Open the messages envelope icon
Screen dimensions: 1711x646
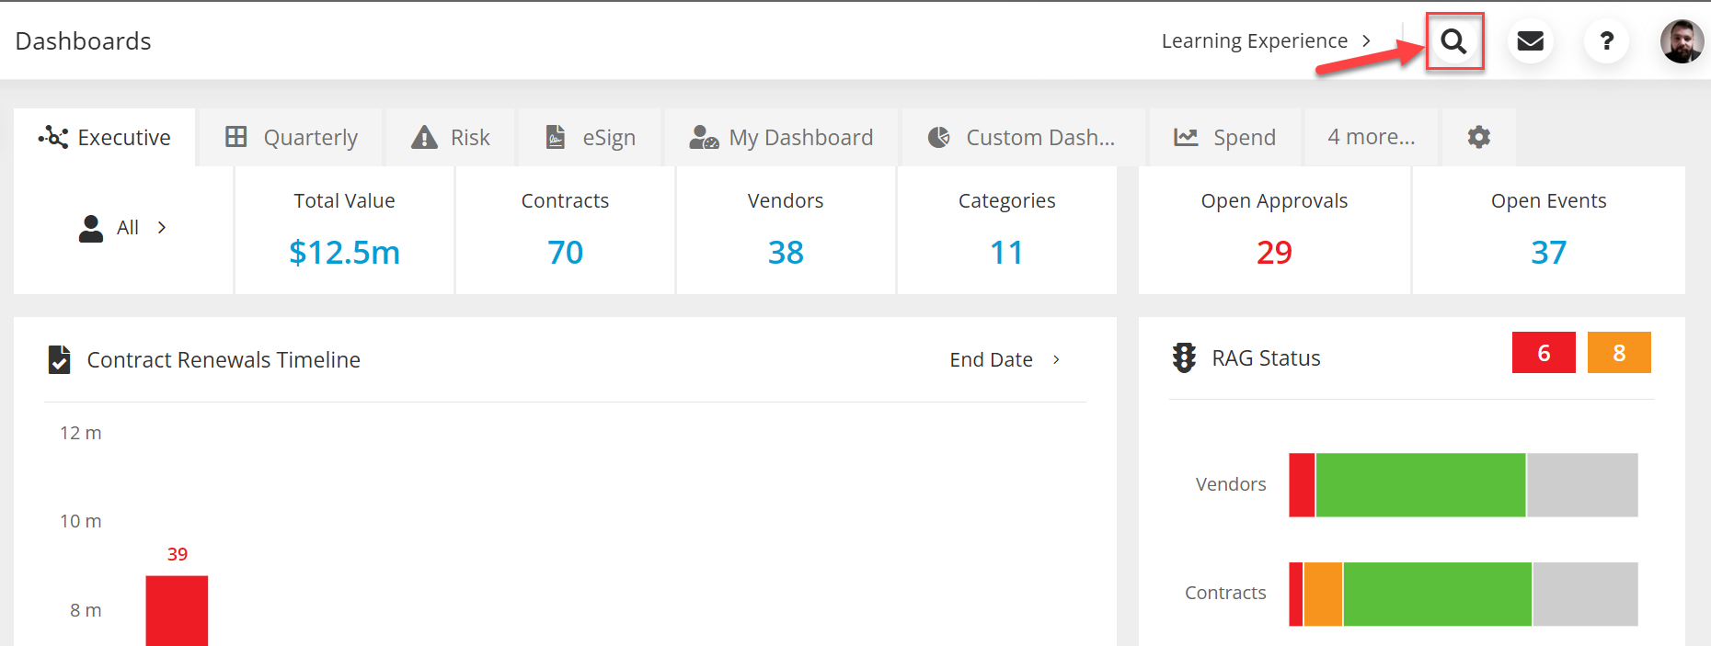[x=1530, y=41]
